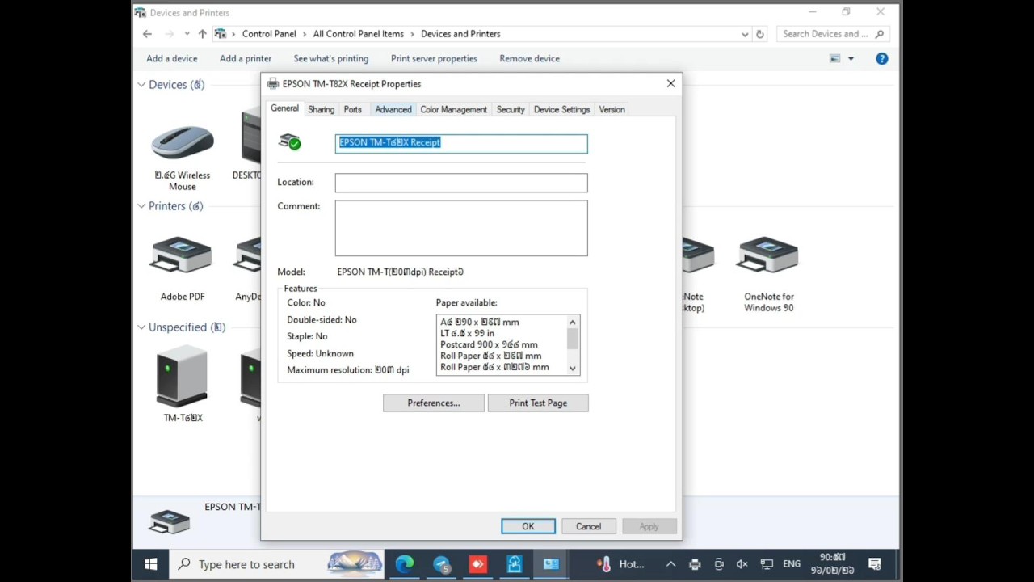Click the printer icon in system tray
This screenshot has width=1034, height=582.
(x=695, y=564)
